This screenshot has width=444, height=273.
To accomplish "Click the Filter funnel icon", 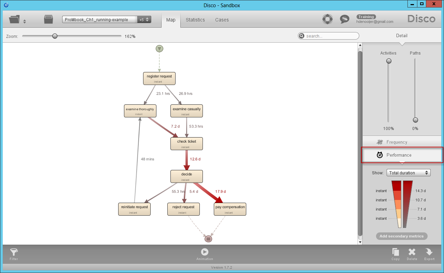I will (14, 252).
